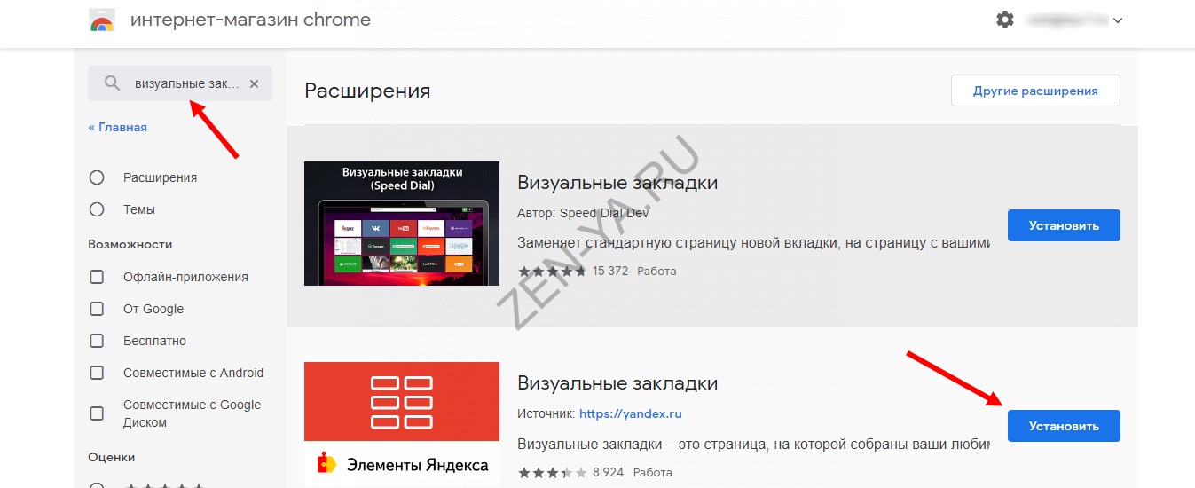Install the Speed Dial Dev extension
The width and height of the screenshot is (1195, 488).
tap(1063, 225)
